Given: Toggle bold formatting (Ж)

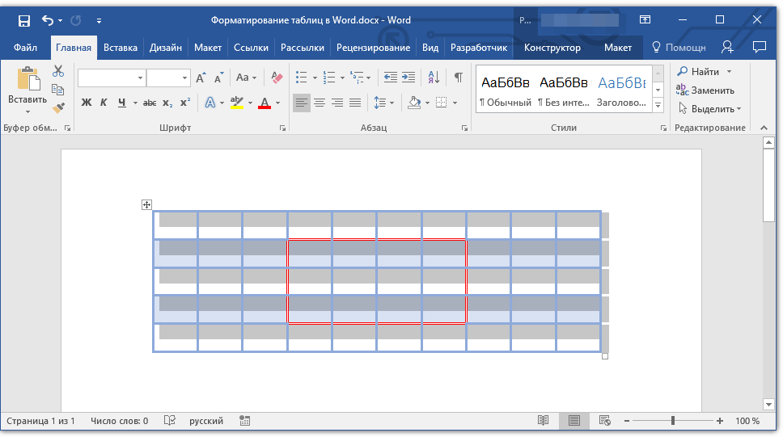Looking at the screenshot, I should 87,103.
